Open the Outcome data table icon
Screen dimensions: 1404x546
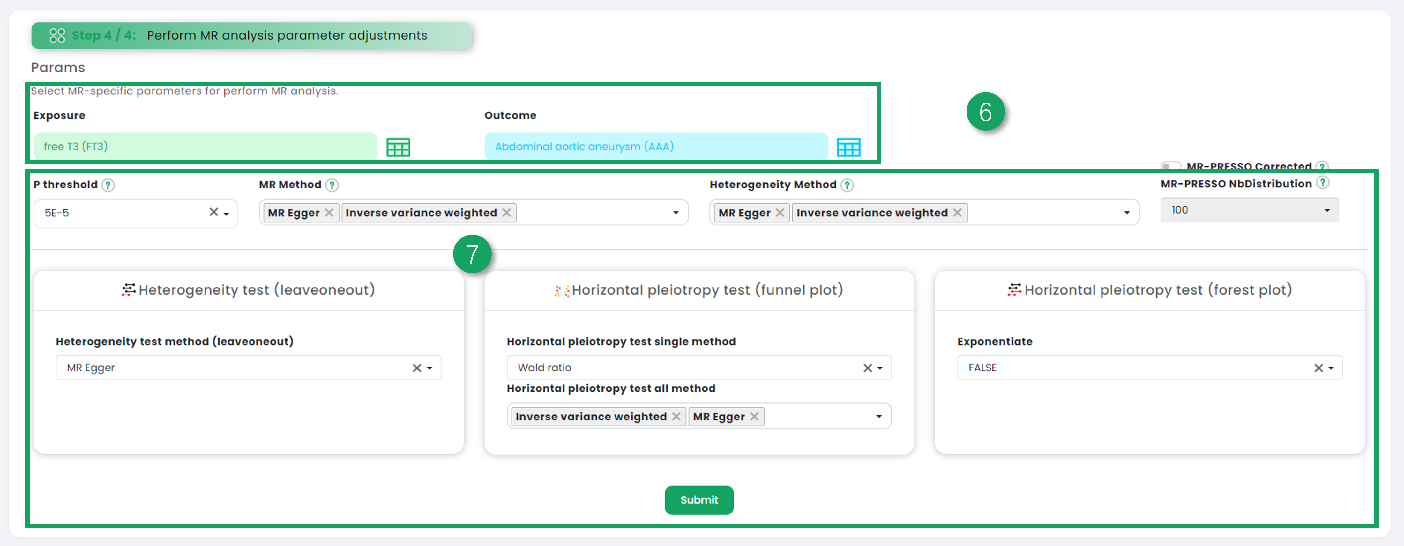pos(848,147)
